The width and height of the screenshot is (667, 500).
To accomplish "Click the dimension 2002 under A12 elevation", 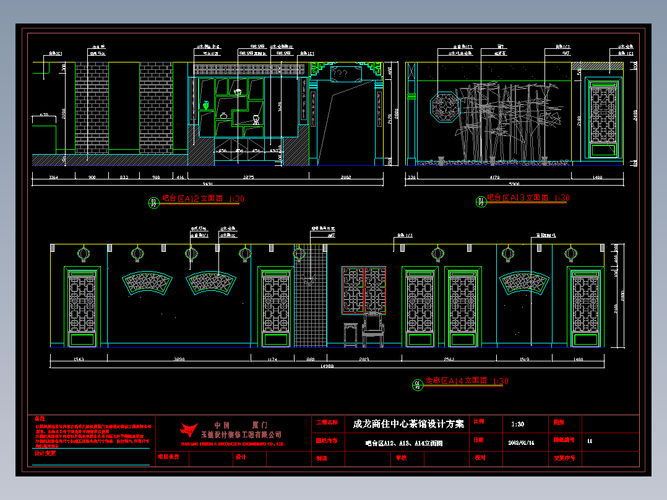I will (x=346, y=177).
